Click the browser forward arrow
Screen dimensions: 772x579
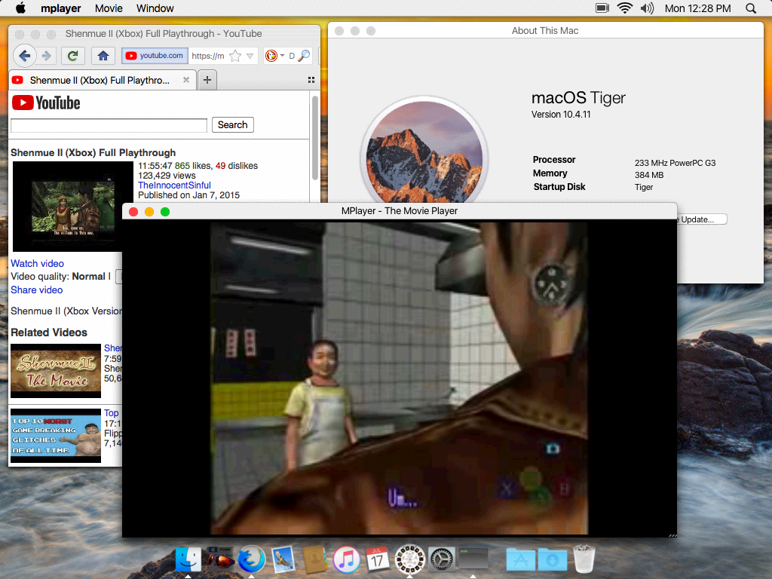[x=46, y=56]
